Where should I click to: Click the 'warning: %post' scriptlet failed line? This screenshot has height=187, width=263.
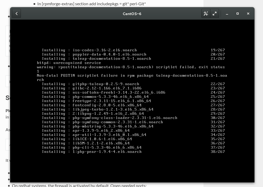(x=131, y=69)
